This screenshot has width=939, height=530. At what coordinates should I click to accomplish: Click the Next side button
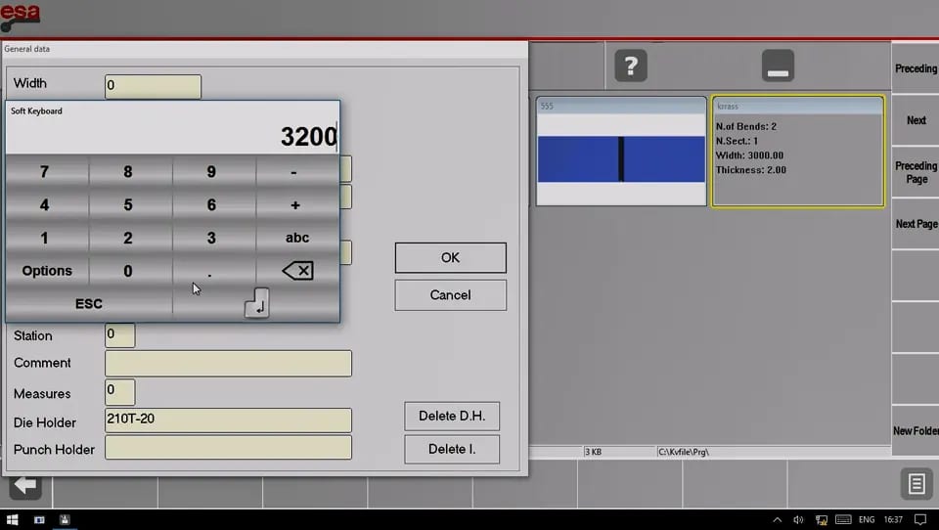tap(916, 119)
